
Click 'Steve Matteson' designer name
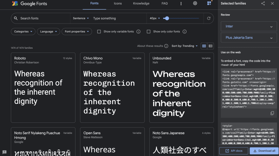[x=93, y=137]
